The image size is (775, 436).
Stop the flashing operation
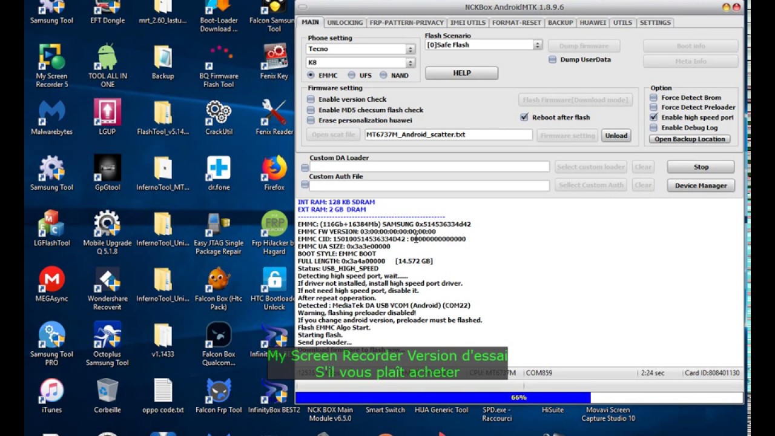pos(701,167)
